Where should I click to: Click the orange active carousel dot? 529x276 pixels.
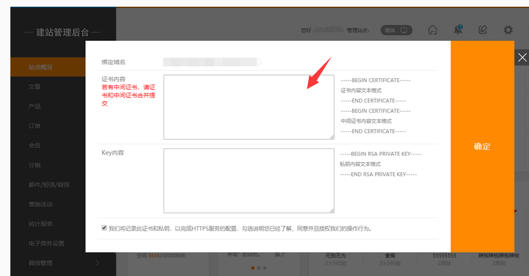click(252, 267)
